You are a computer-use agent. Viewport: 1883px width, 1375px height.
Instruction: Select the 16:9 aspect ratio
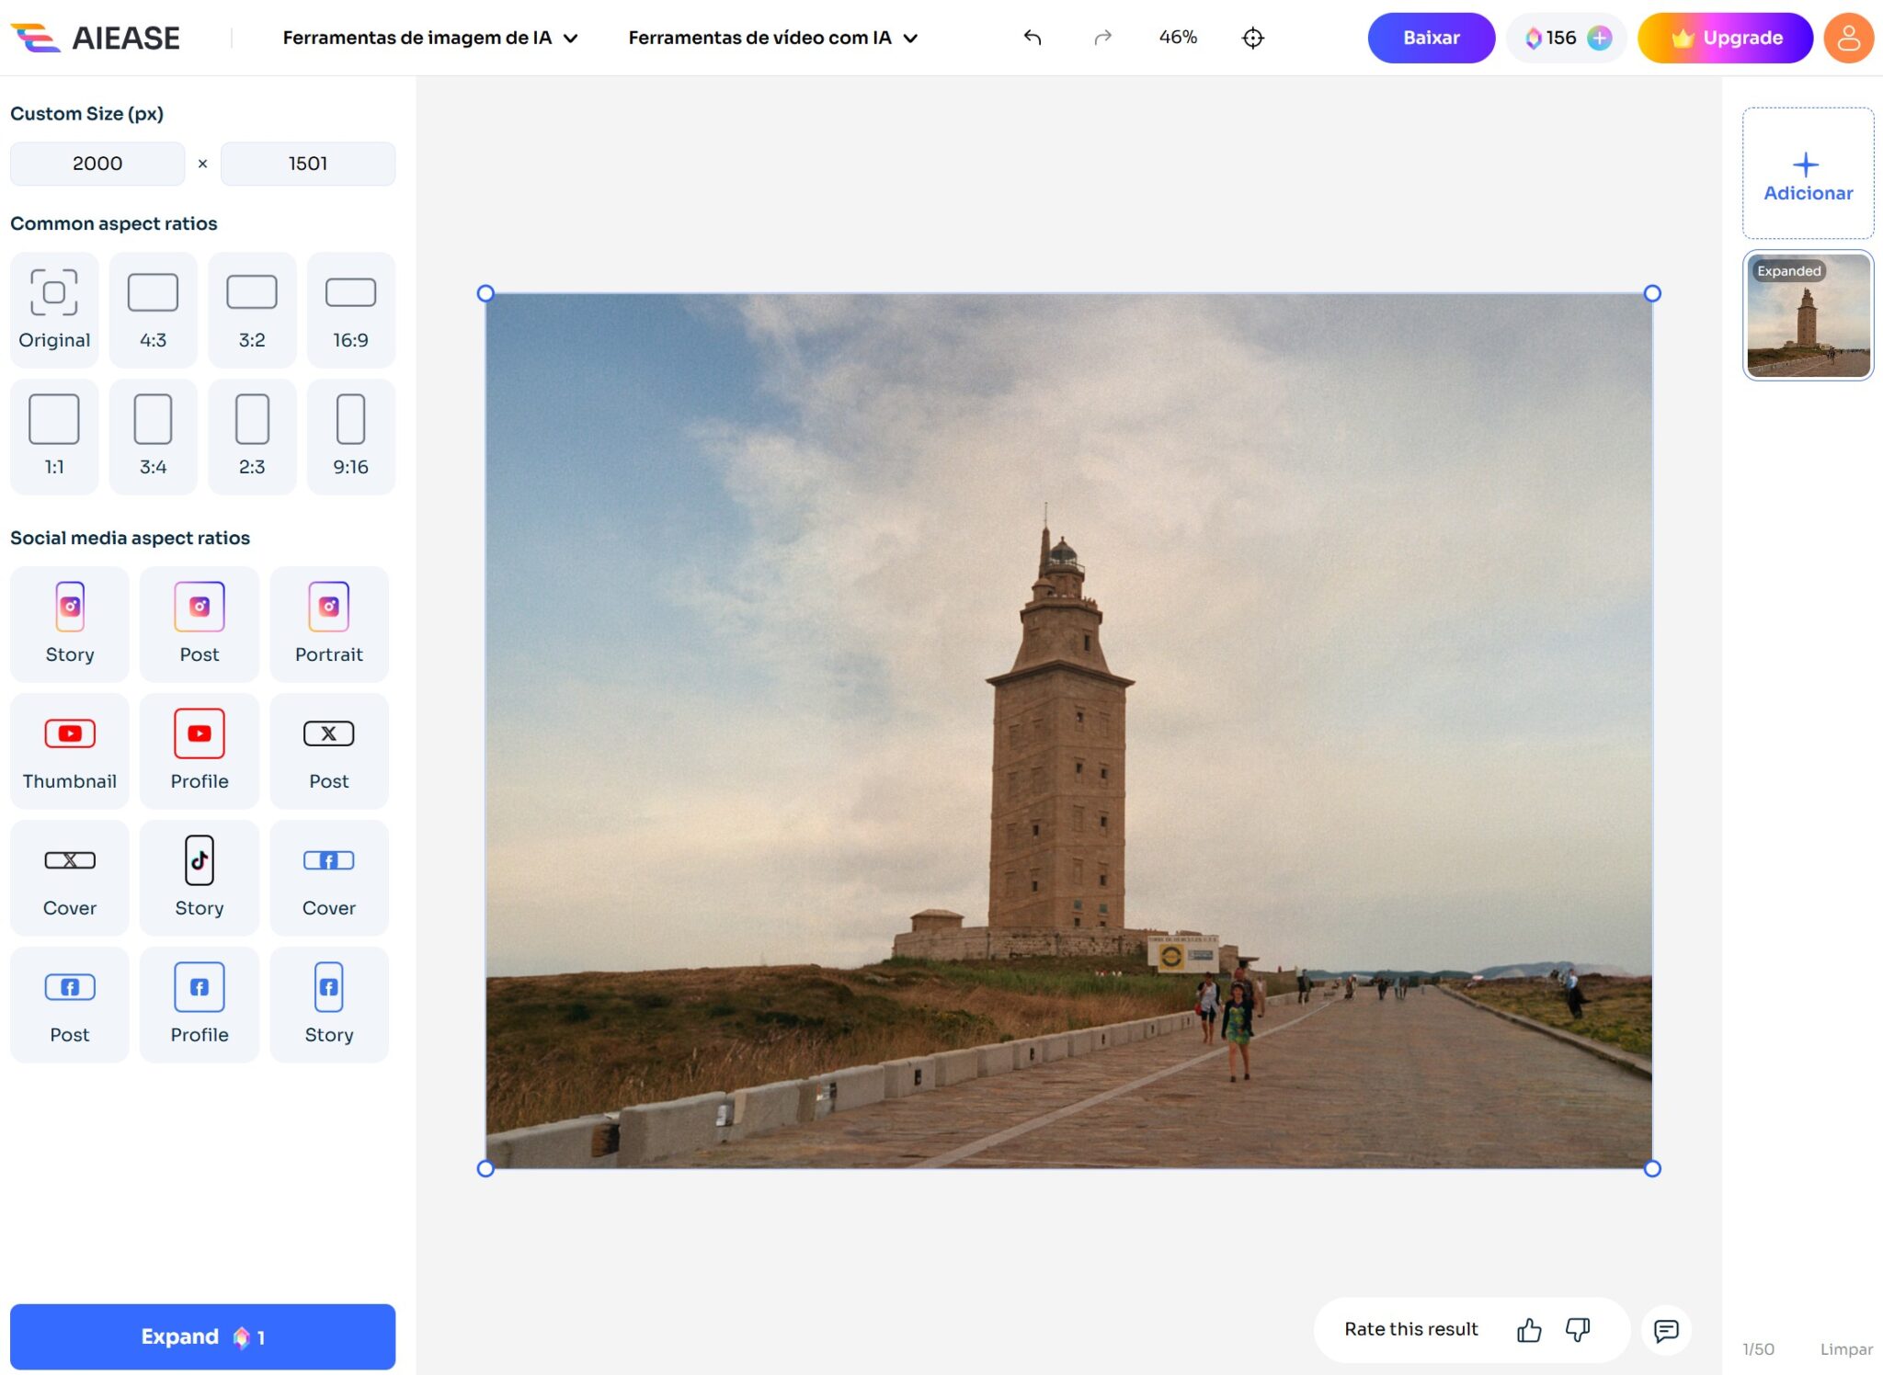tap(350, 311)
